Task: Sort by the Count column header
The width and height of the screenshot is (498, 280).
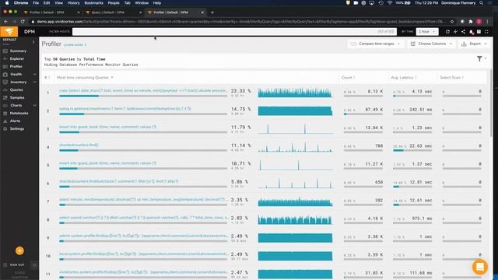Action: click(x=348, y=78)
